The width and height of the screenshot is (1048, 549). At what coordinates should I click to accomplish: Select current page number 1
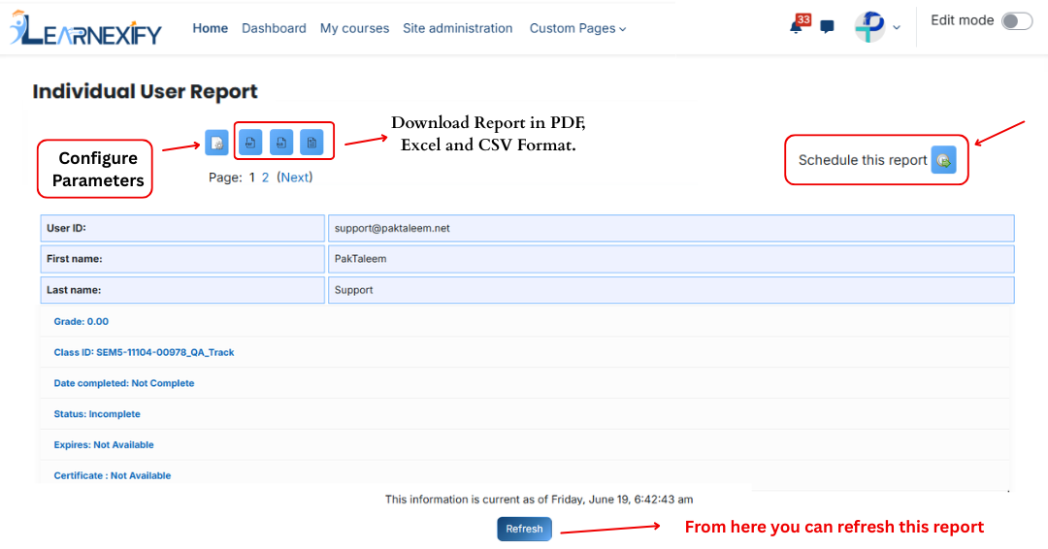[252, 178]
